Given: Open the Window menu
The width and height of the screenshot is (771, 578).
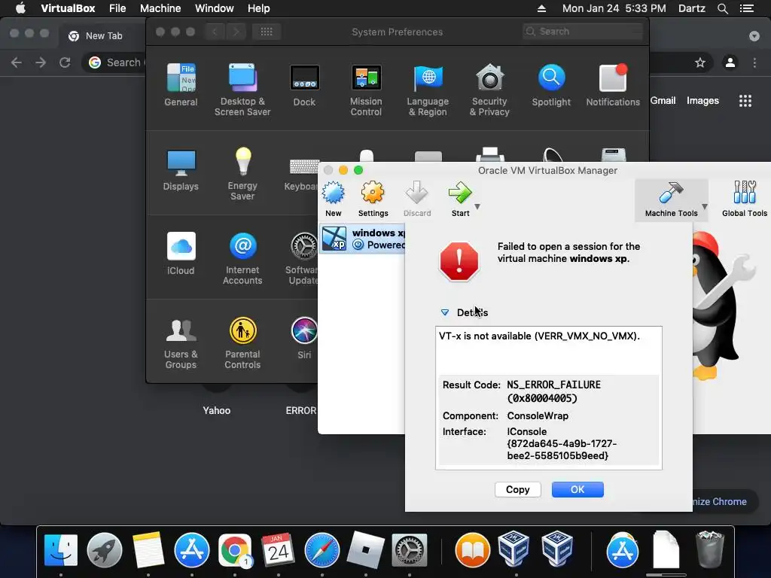Looking at the screenshot, I should 215,8.
